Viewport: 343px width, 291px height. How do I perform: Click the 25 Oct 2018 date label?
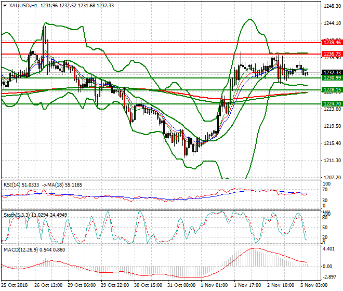(15, 285)
